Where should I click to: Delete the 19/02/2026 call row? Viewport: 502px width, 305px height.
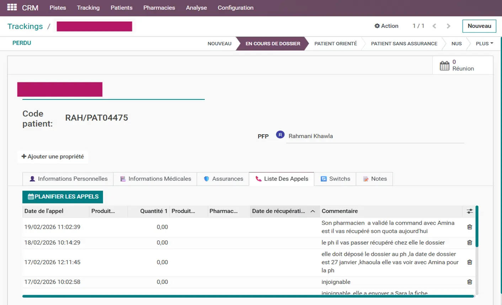point(469,227)
